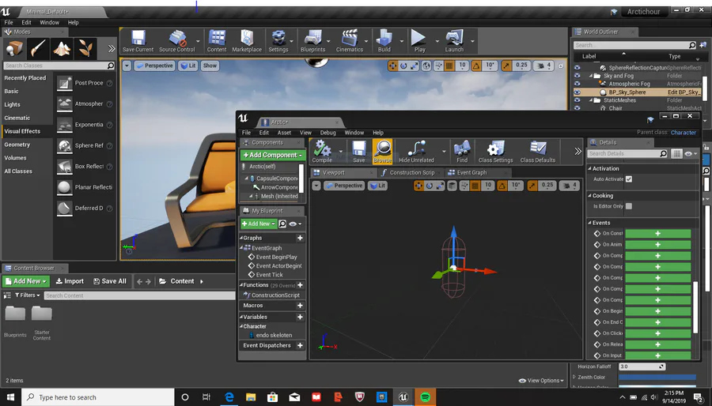
Task: Collapse the Activation section in Details
Action: pyautogui.click(x=590, y=168)
